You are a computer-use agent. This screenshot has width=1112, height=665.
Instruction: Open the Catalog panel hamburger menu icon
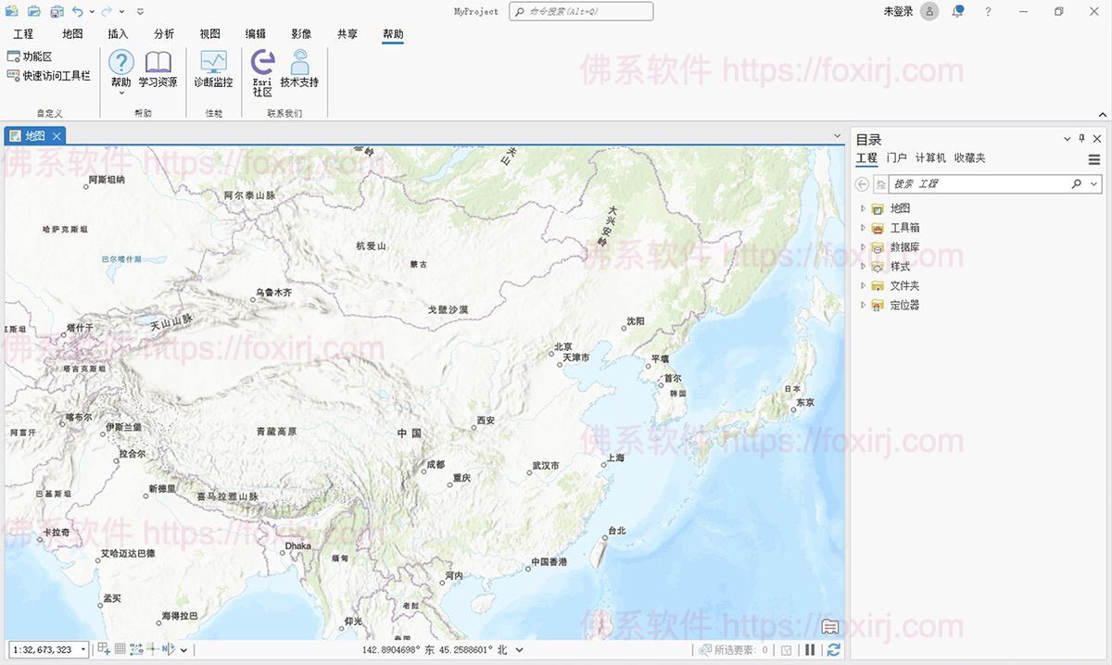(1094, 159)
